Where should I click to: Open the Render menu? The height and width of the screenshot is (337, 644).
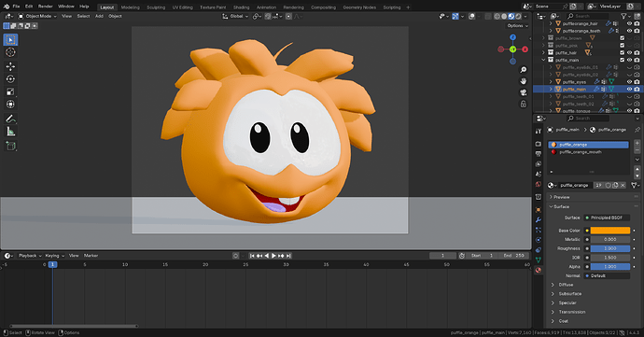45,7
